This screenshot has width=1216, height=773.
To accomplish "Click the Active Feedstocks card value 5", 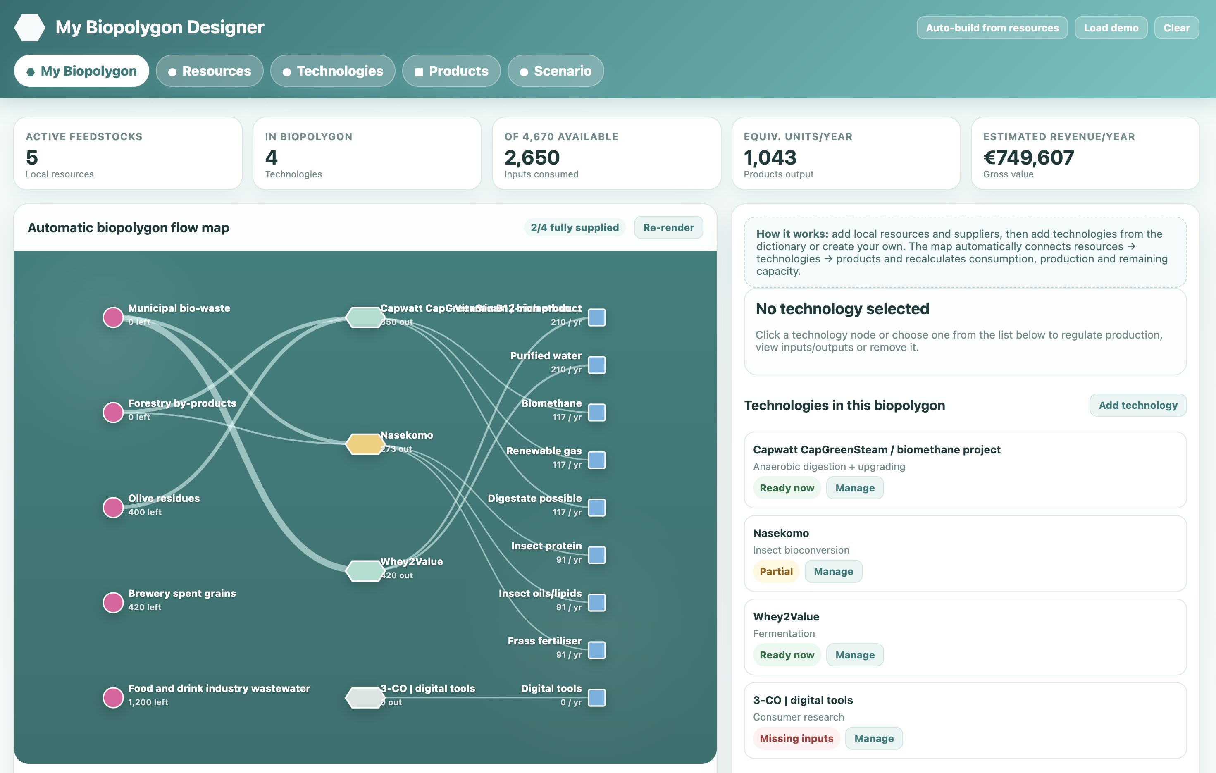I will pos(32,157).
